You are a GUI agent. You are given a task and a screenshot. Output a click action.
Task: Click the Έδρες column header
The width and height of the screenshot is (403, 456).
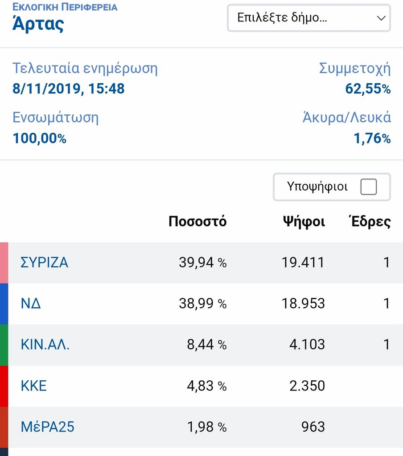pos(370,222)
